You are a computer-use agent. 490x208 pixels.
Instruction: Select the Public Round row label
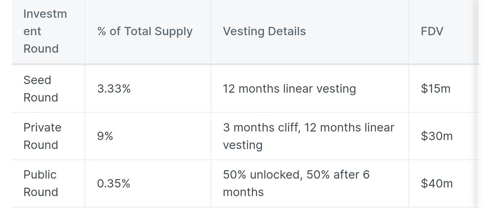pos(41,183)
